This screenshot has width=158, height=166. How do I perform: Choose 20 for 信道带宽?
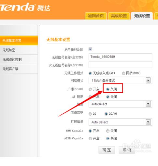pyautogui.click(x=90, y=114)
